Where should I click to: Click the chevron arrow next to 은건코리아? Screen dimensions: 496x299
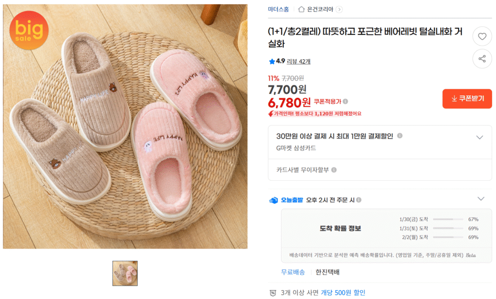pyautogui.click(x=339, y=9)
